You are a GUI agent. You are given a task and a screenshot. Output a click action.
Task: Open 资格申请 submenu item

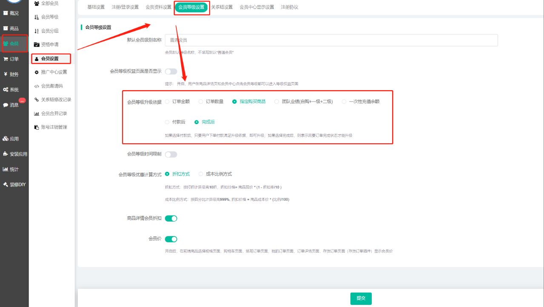tap(50, 45)
